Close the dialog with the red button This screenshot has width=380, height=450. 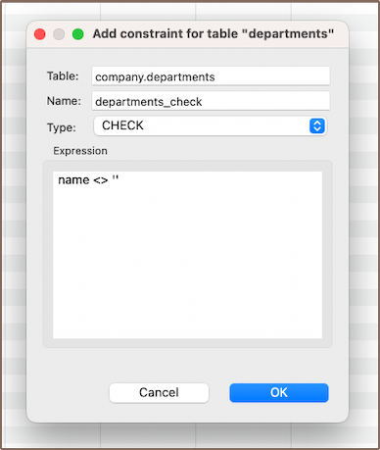(40, 34)
